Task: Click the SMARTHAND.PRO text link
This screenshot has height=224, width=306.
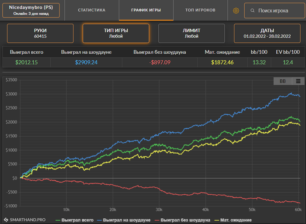Action: coord(28,220)
